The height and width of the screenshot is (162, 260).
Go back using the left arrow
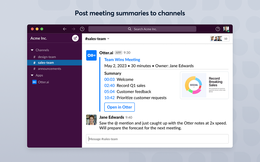tap(65, 29)
